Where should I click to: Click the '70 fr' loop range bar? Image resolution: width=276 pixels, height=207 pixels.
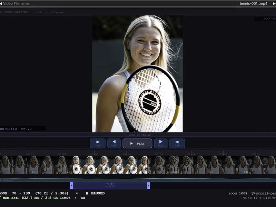tap(110, 186)
